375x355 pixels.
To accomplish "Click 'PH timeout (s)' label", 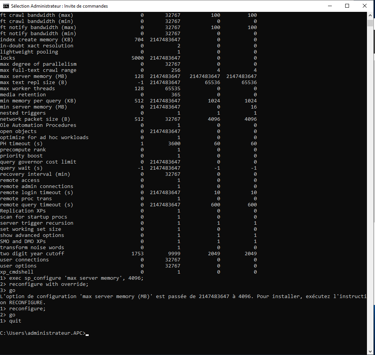I will (21, 143).
